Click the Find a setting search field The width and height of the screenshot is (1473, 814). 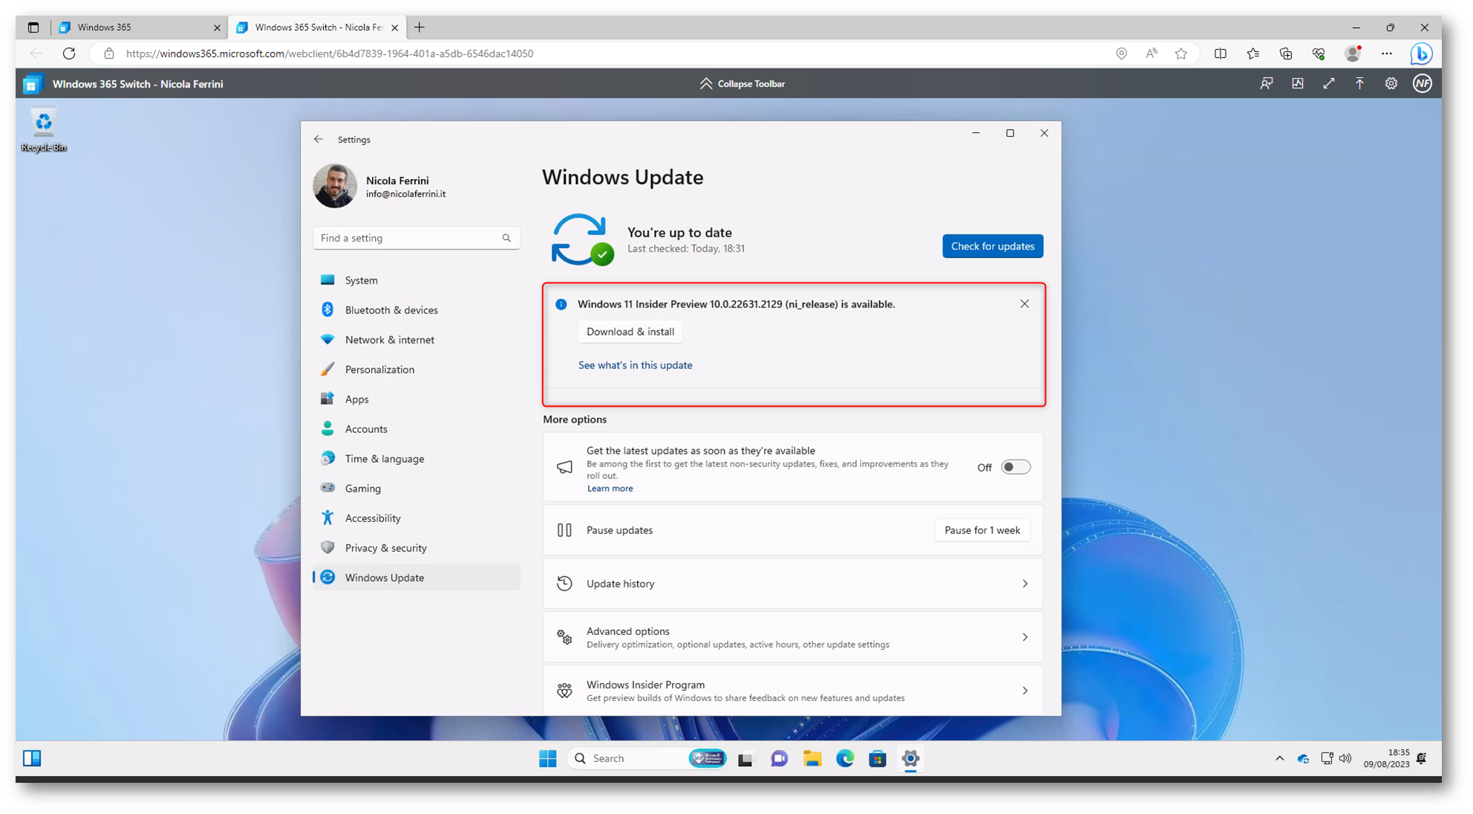[409, 238]
